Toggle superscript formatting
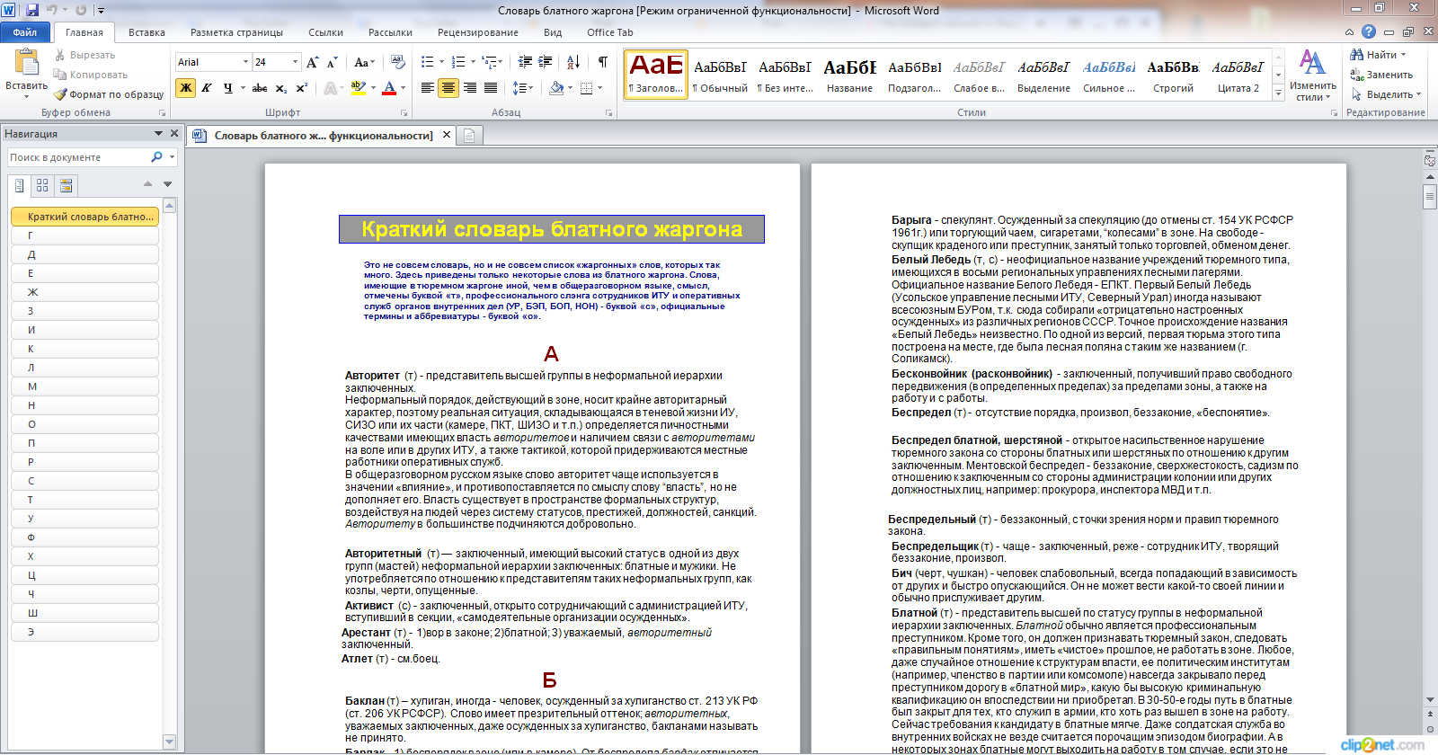 tap(302, 88)
